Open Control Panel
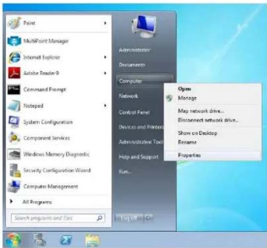 (x=134, y=113)
